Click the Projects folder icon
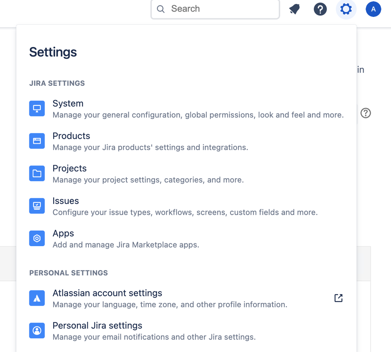This screenshot has width=391, height=352. pyautogui.click(x=37, y=173)
